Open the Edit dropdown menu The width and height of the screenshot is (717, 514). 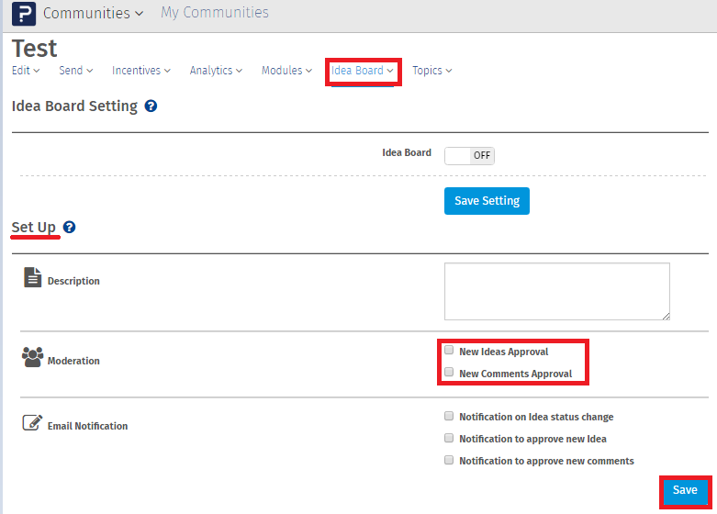(x=26, y=71)
